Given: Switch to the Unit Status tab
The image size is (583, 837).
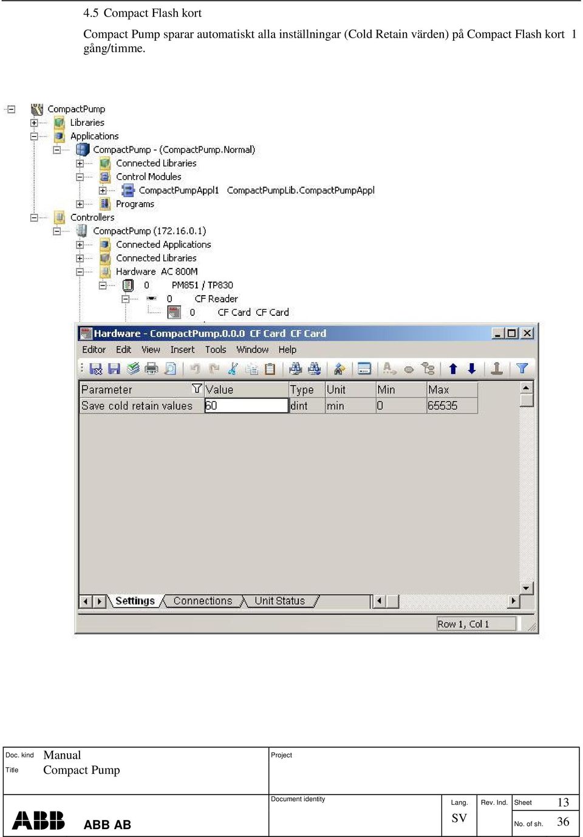Looking at the screenshot, I should point(279,601).
